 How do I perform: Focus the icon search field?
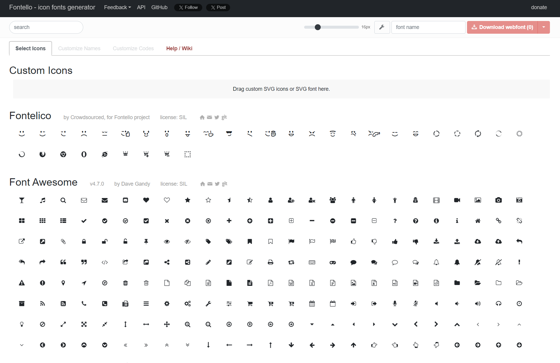pos(46,27)
